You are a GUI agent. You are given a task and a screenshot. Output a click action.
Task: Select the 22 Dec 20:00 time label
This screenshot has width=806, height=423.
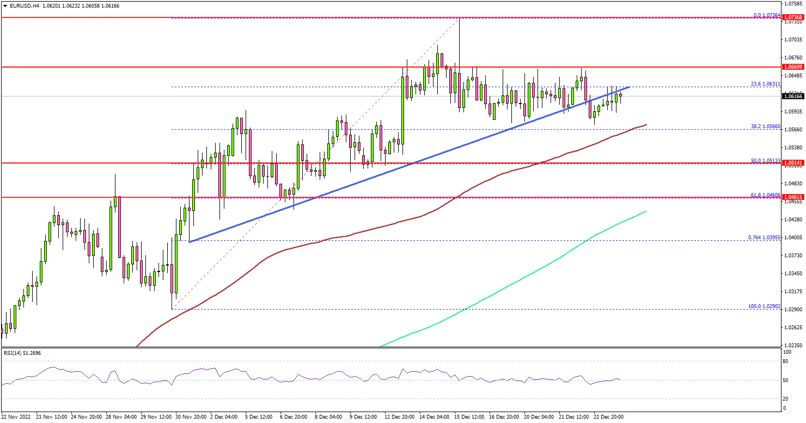pos(608,416)
